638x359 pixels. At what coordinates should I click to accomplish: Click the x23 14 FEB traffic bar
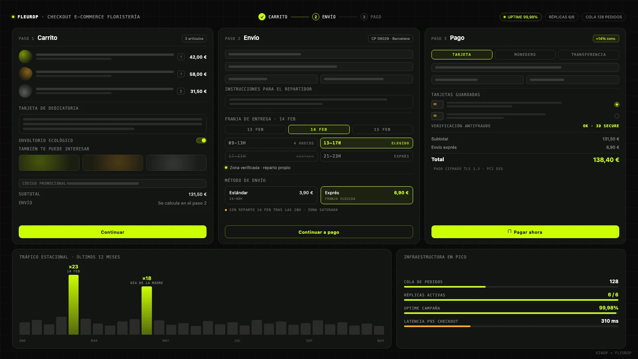(73, 305)
